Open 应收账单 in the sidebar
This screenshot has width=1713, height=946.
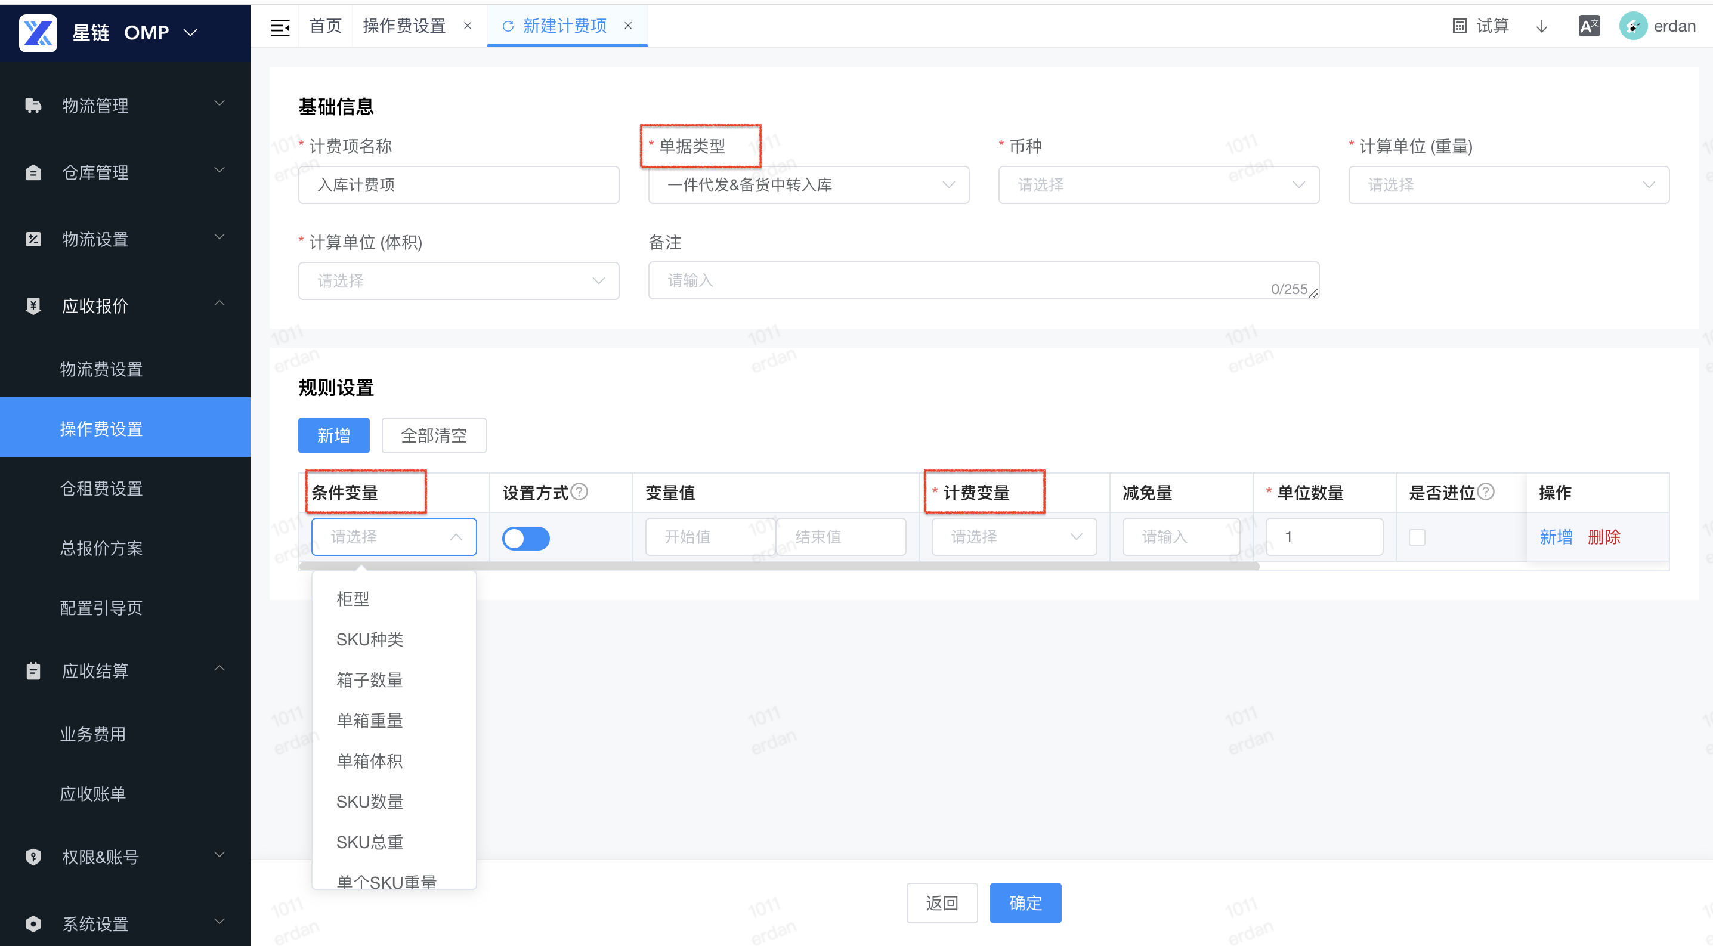pos(125,793)
